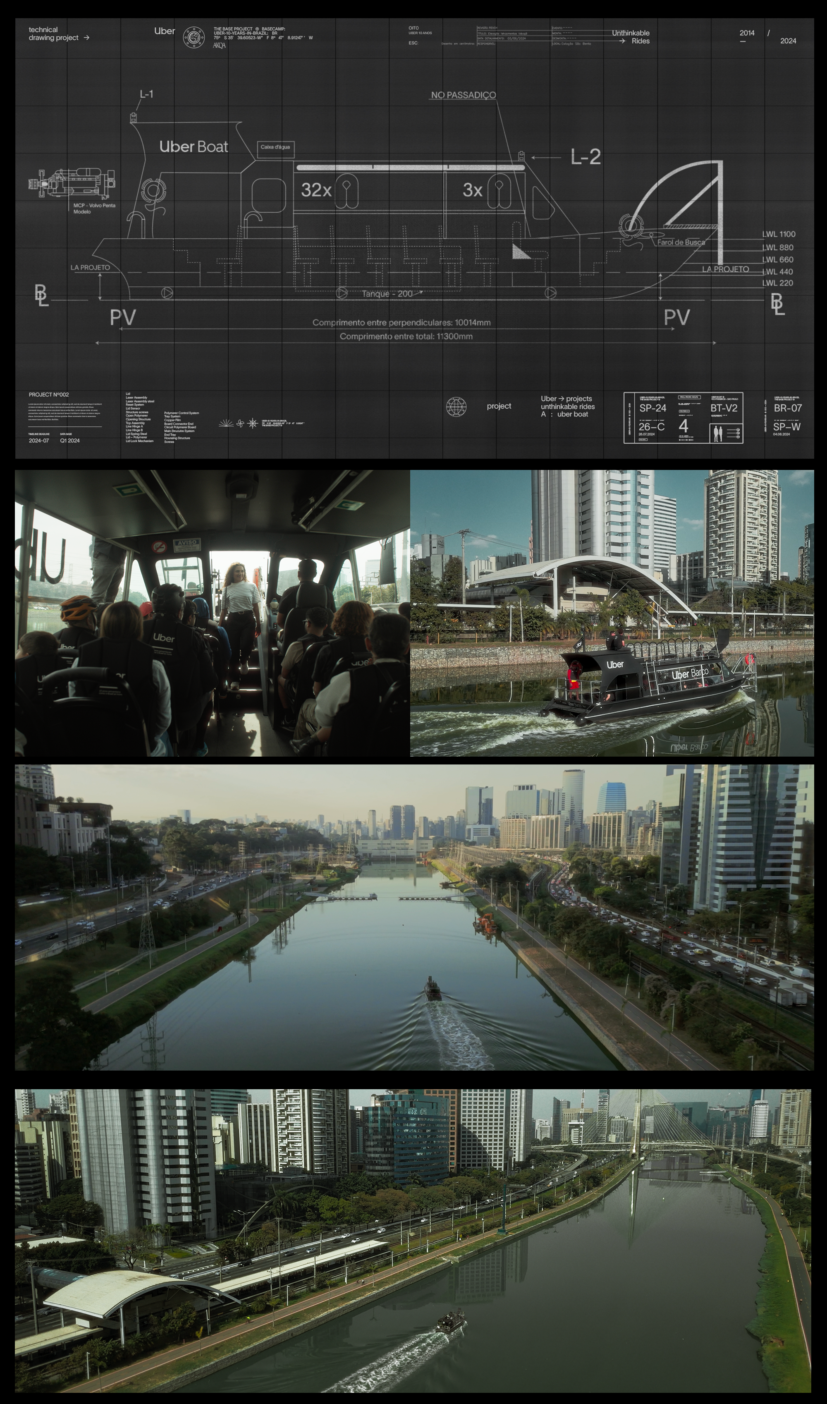Image resolution: width=827 pixels, height=1404 pixels.
Task: Click the 32x life jacket symbol
Action: coord(346,191)
